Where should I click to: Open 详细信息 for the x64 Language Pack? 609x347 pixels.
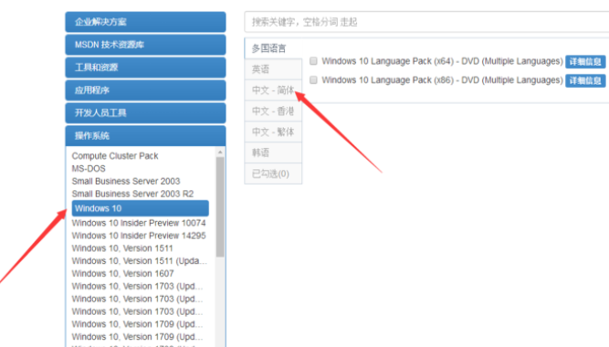pos(585,61)
